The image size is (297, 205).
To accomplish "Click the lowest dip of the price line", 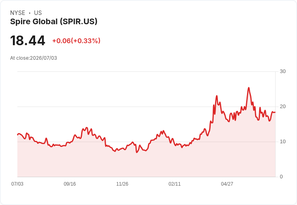I will click(x=136, y=152).
